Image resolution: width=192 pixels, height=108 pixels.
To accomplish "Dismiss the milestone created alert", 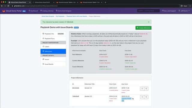I will (149, 22).
